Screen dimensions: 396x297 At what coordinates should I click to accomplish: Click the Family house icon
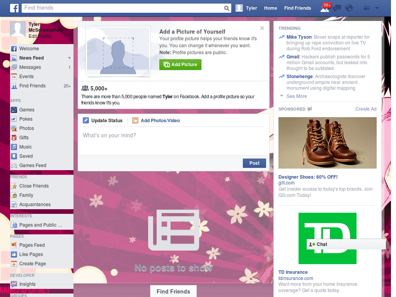(x=14, y=195)
